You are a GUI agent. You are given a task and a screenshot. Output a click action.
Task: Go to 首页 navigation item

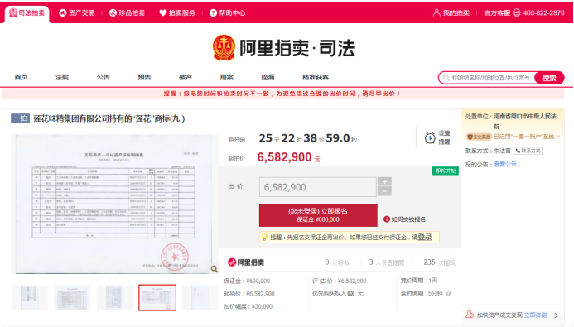(x=21, y=77)
